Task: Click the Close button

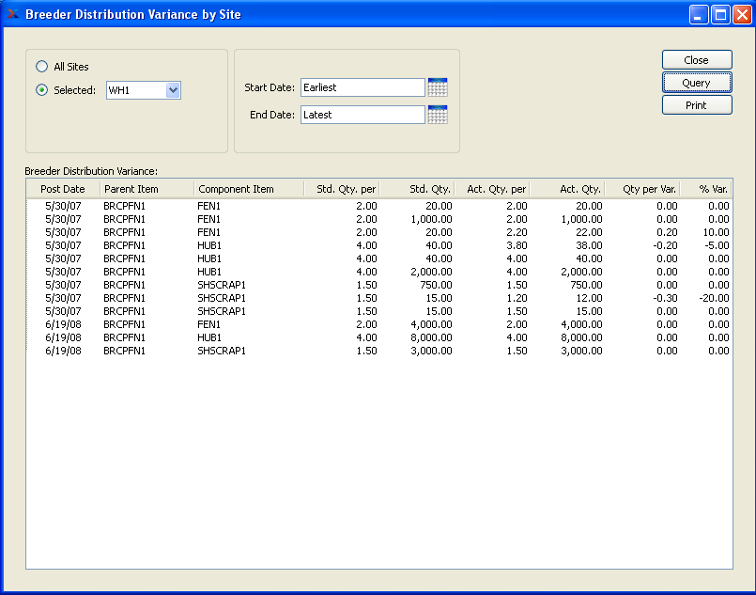Action: pyautogui.click(x=696, y=60)
